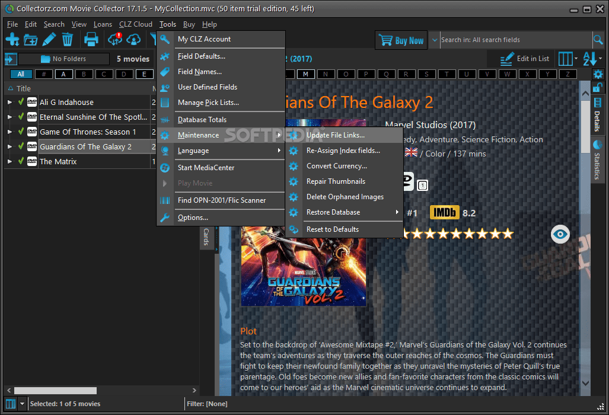Open the Cards side tab
This screenshot has height=415, width=609.
[x=206, y=237]
